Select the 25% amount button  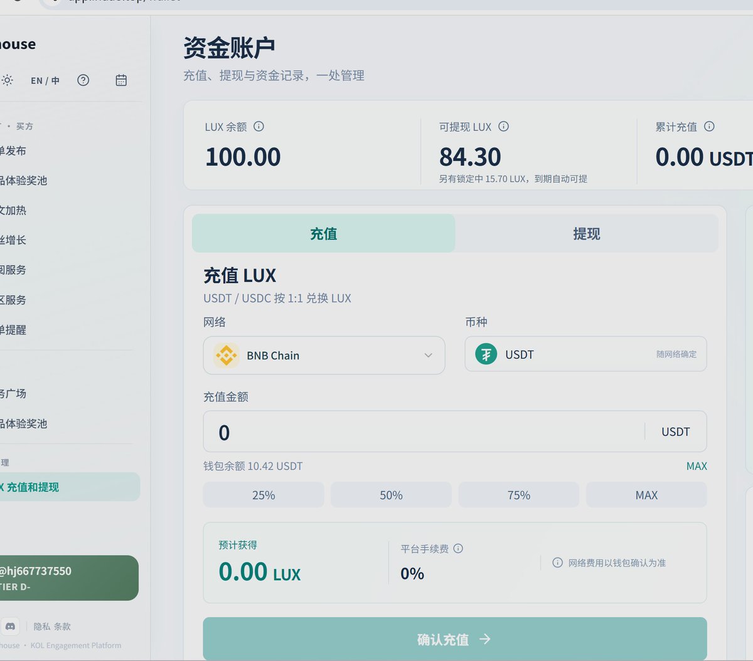pyautogui.click(x=264, y=495)
